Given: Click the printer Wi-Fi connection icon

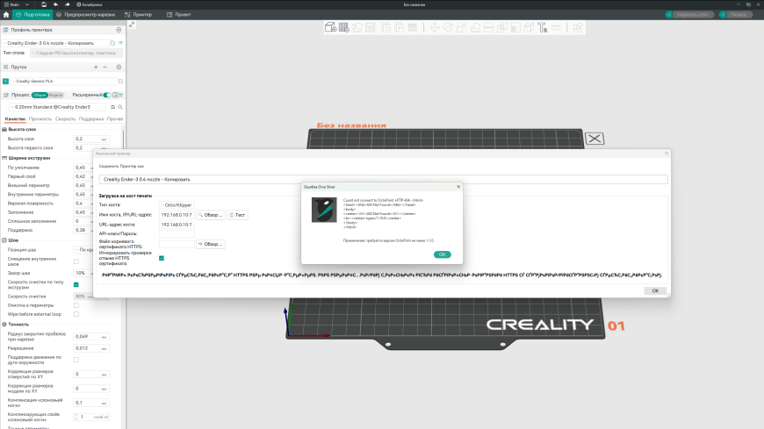Looking at the screenshot, I should 121,43.
